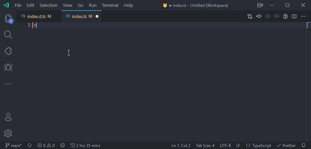
Task: Click the overview ruler marker at right edge
Action: [x=307, y=25]
